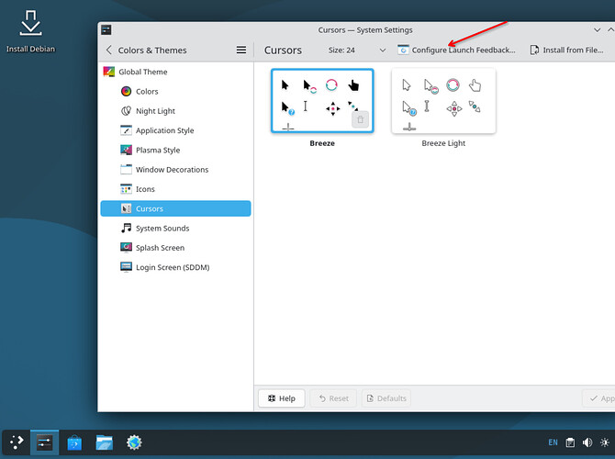Image resolution: width=615 pixels, height=459 pixels.
Task: Select Cursors in the sidebar
Action: [175, 208]
